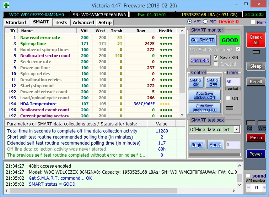Click the Passp button
Viewport: 269px width, 197px height.
click(x=256, y=138)
